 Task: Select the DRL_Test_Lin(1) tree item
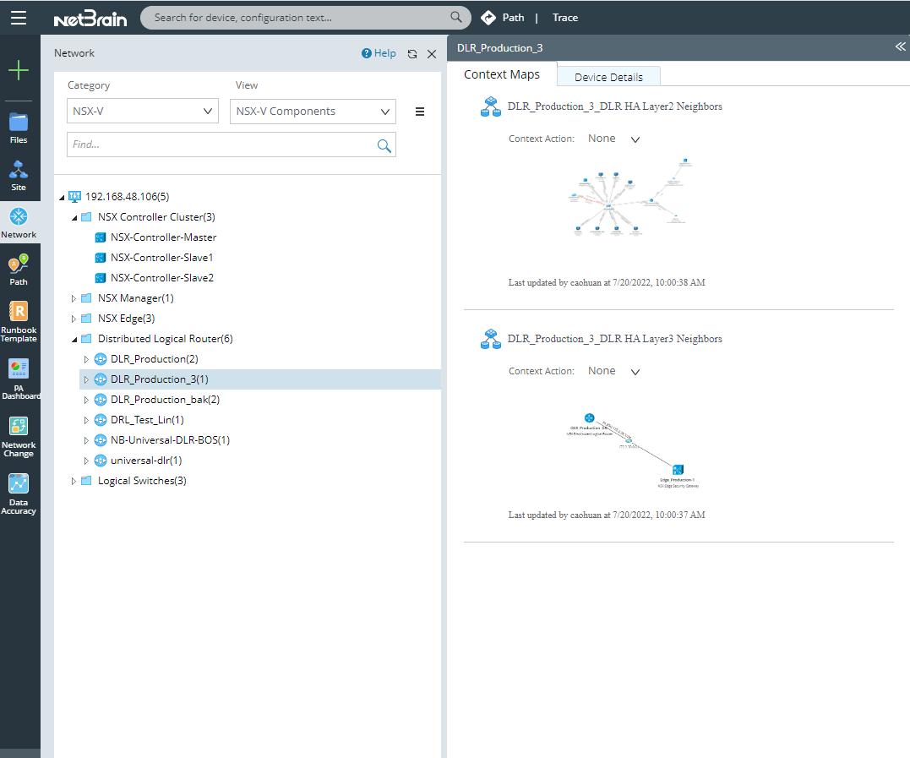click(x=147, y=420)
